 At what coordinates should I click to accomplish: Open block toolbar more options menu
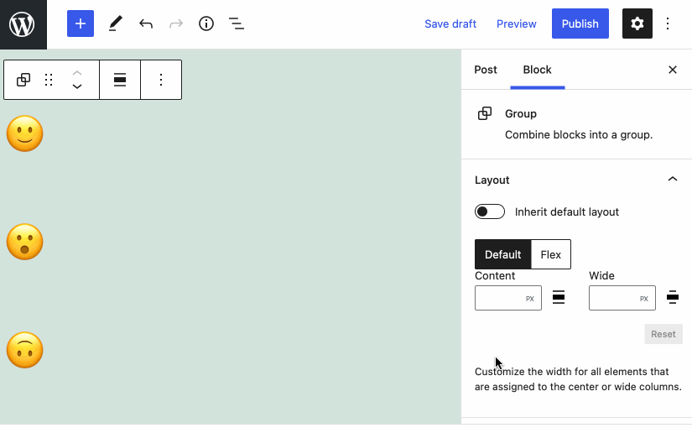(161, 80)
